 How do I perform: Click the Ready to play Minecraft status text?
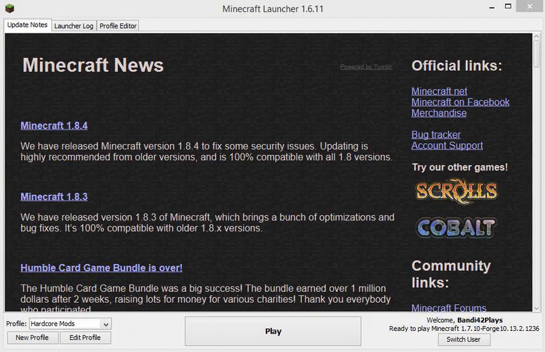coord(464,329)
